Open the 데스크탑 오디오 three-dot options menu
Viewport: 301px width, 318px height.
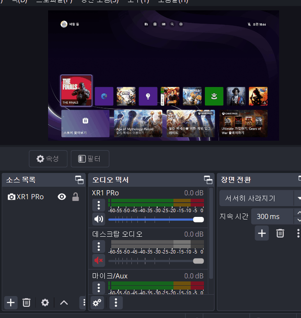click(x=99, y=247)
